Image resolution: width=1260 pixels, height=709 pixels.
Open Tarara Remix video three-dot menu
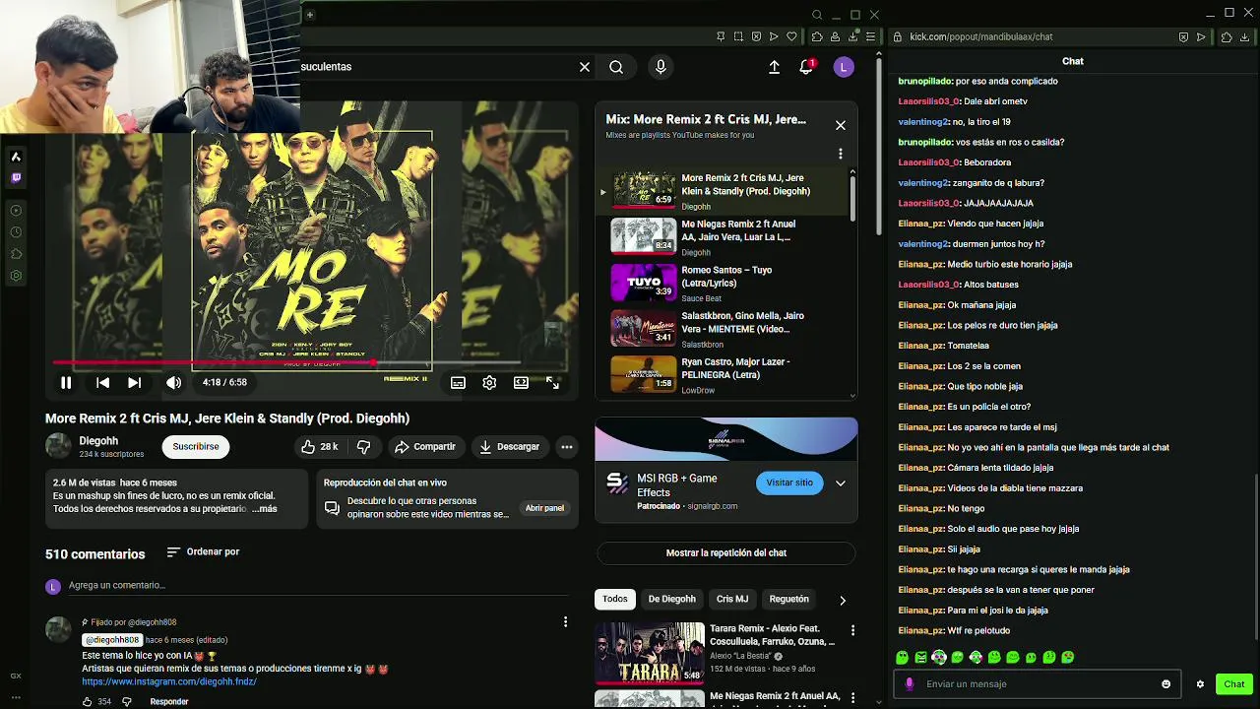[852, 630]
